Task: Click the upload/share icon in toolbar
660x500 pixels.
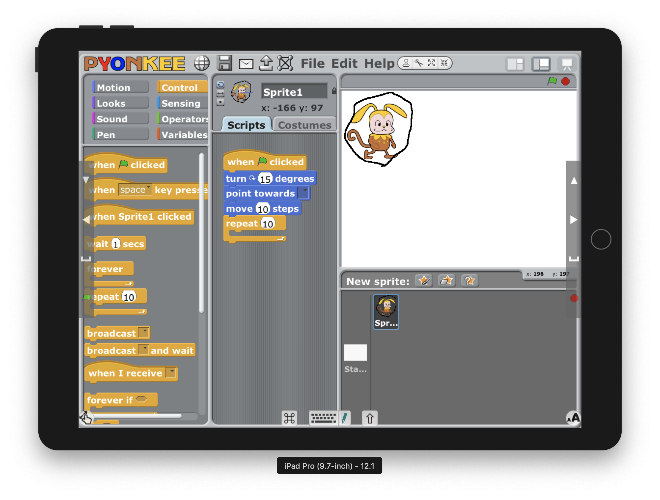Action: pos(265,62)
